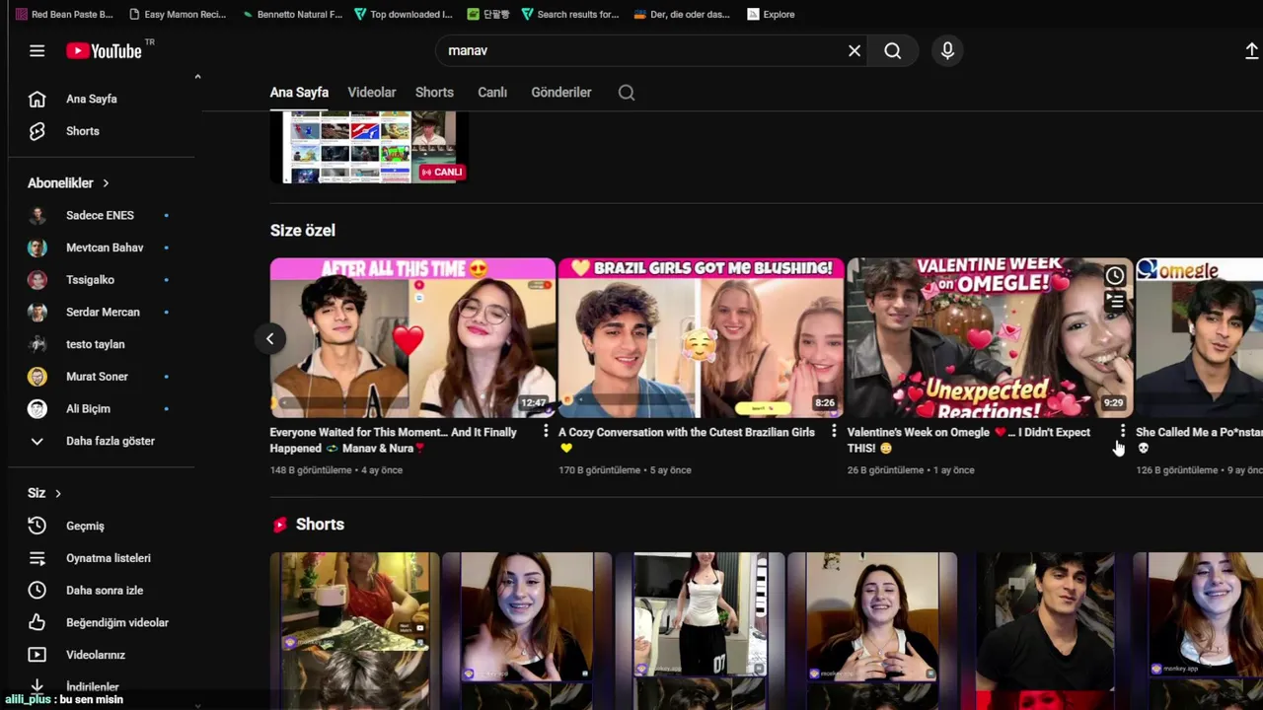Screen dimensions: 1263x710
Task: Click the 148 B görüntüleme view count
Action: pos(311,470)
